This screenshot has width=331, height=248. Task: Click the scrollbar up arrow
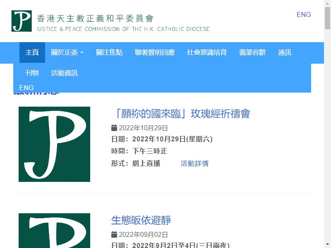[x=327, y=3]
